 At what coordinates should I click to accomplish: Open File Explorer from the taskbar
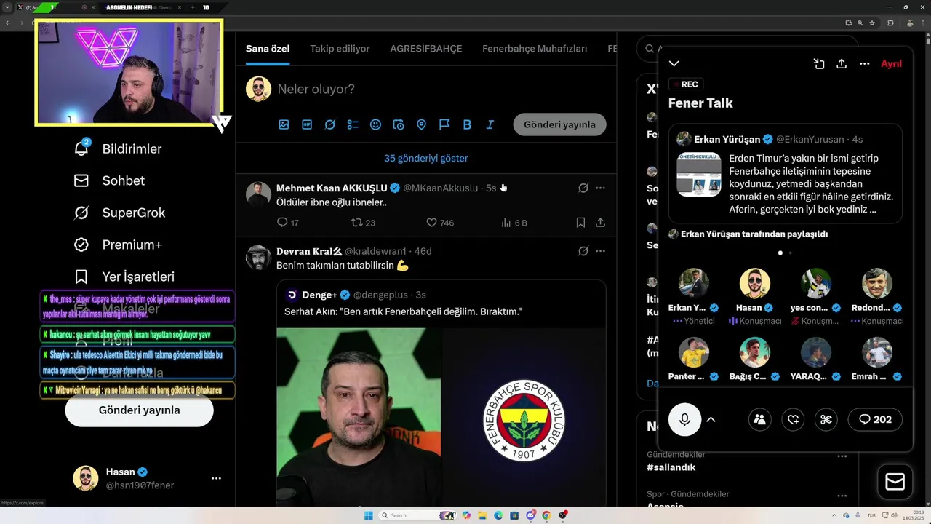[x=482, y=515]
